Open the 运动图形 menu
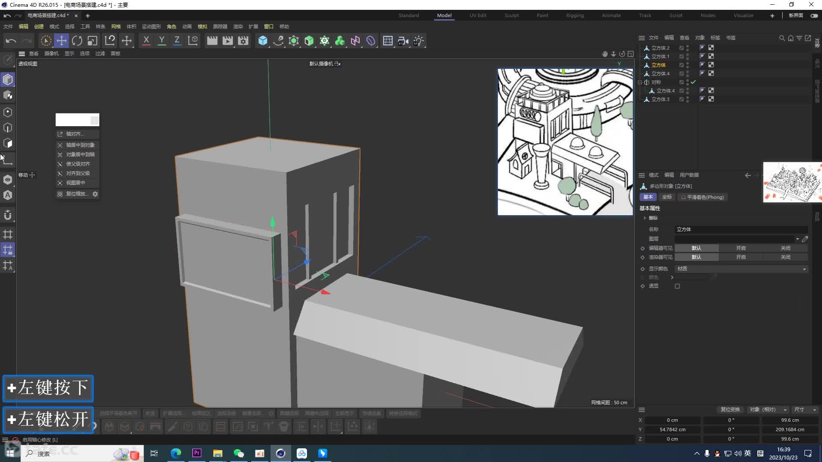Image resolution: width=822 pixels, height=462 pixels. tap(152, 27)
